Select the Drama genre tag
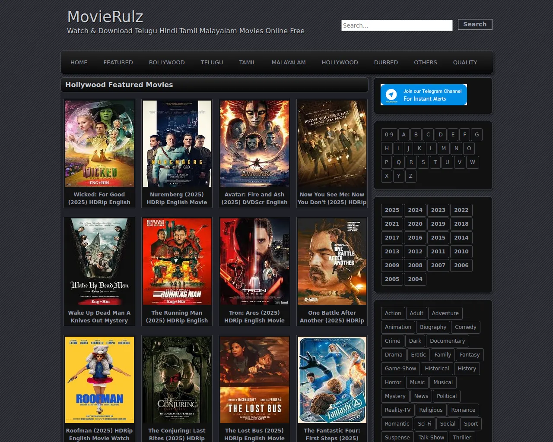Viewport: 553px width, 442px height. (394, 355)
